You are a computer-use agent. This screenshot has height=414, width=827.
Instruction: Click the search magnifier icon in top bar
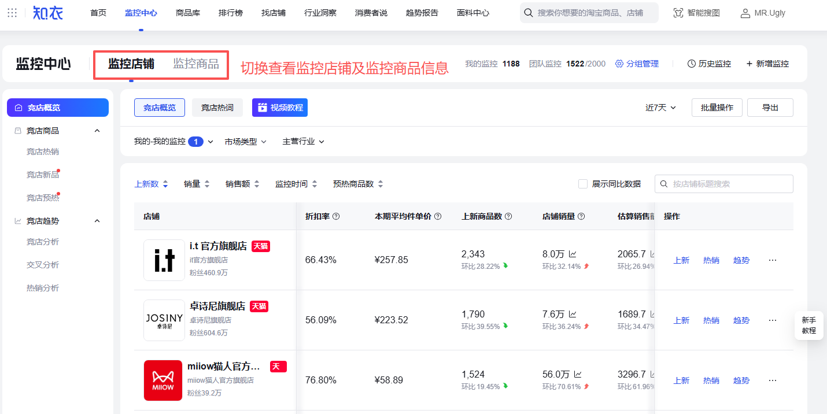click(529, 13)
